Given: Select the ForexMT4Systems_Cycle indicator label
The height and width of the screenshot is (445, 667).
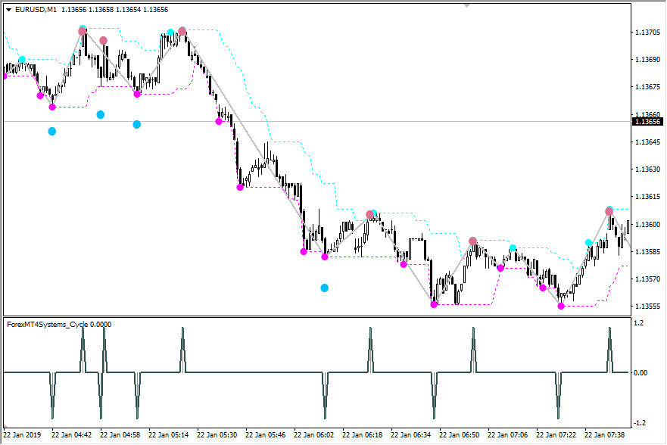Looking at the screenshot, I should tap(58, 324).
